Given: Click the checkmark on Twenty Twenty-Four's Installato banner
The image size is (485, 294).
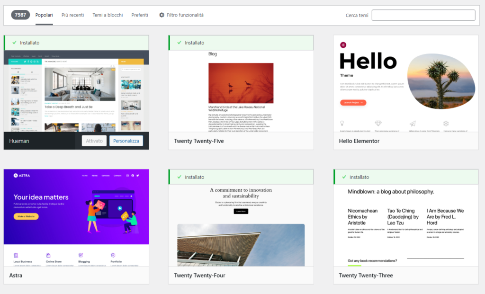Looking at the screenshot, I should coord(179,177).
